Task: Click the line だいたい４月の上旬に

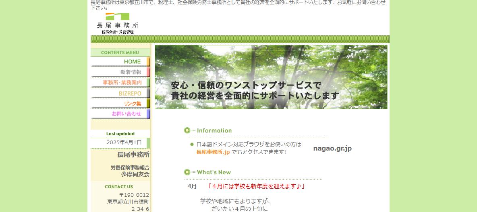Action: (x=240, y=209)
